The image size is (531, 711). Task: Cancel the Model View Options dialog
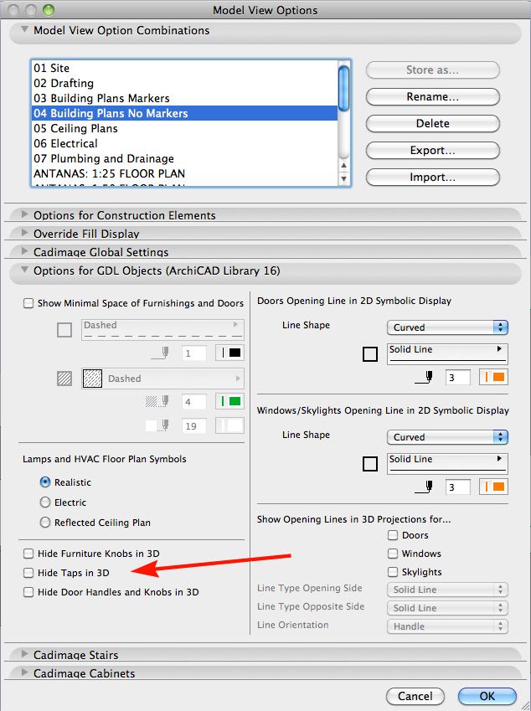[x=415, y=696]
